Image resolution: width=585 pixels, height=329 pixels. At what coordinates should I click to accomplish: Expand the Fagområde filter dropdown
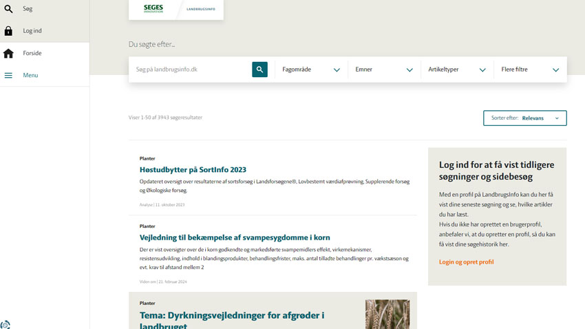pos(311,70)
